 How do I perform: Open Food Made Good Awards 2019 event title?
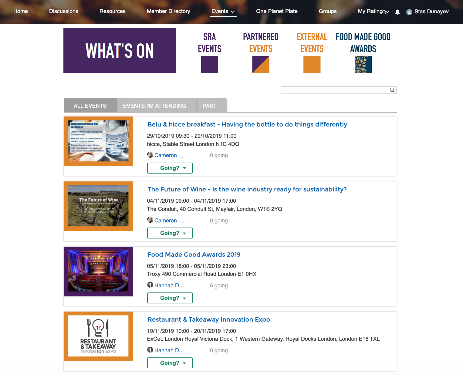(194, 255)
